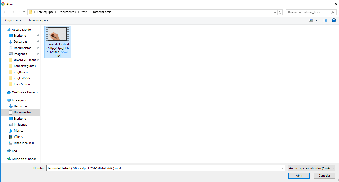Open the Organizar menu
The image size is (339, 182).
13,20
